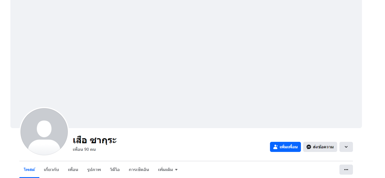Open the three-dots options in tab bar
This screenshot has height=178, width=385.
[346, 170]
